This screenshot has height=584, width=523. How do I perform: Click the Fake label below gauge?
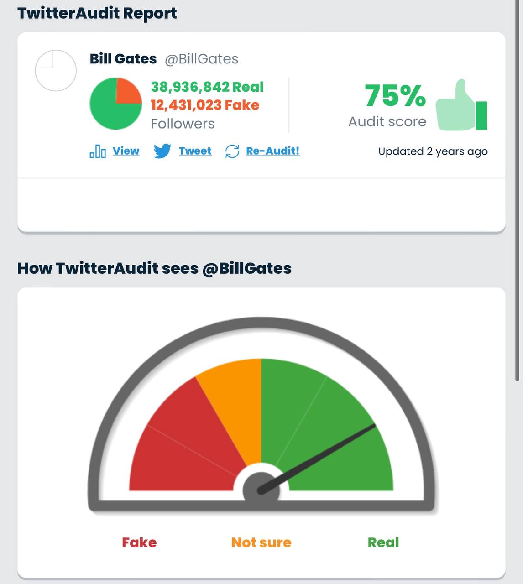(139, 542)
